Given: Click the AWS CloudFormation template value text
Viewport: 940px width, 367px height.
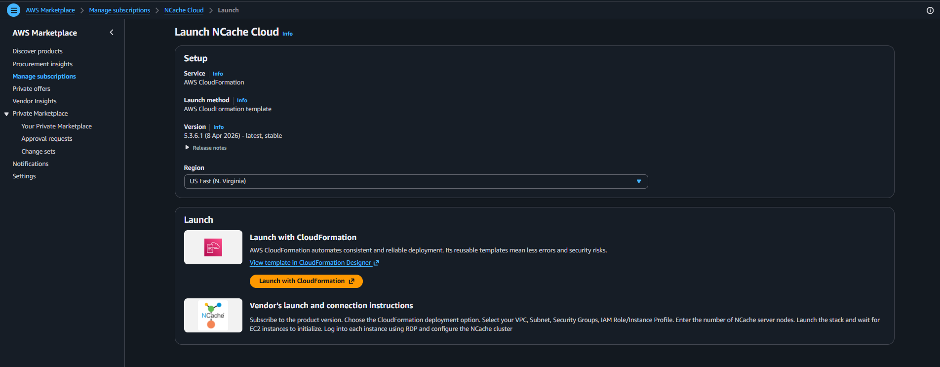Looking at the screenshot, I should pos(228,109).
